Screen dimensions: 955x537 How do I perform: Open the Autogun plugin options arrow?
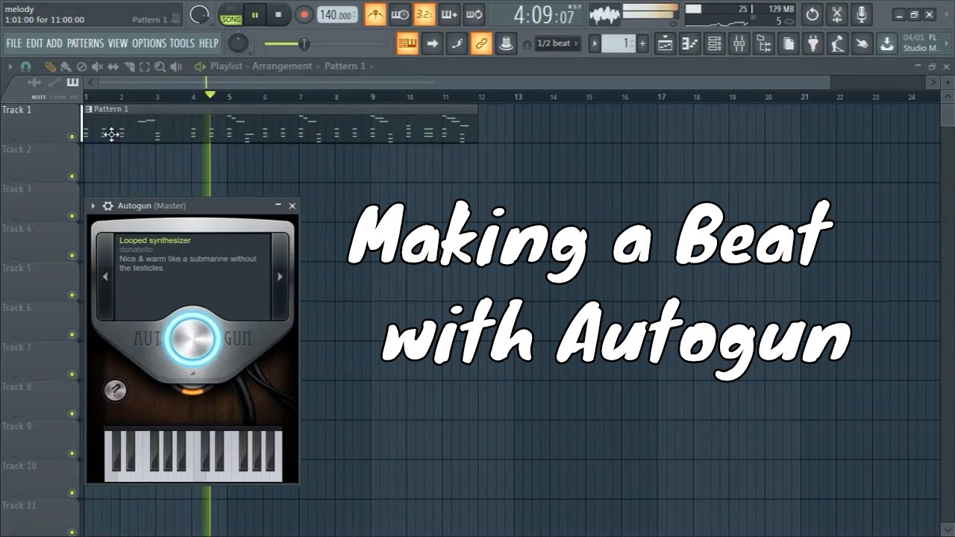click(x=93, y=206)
